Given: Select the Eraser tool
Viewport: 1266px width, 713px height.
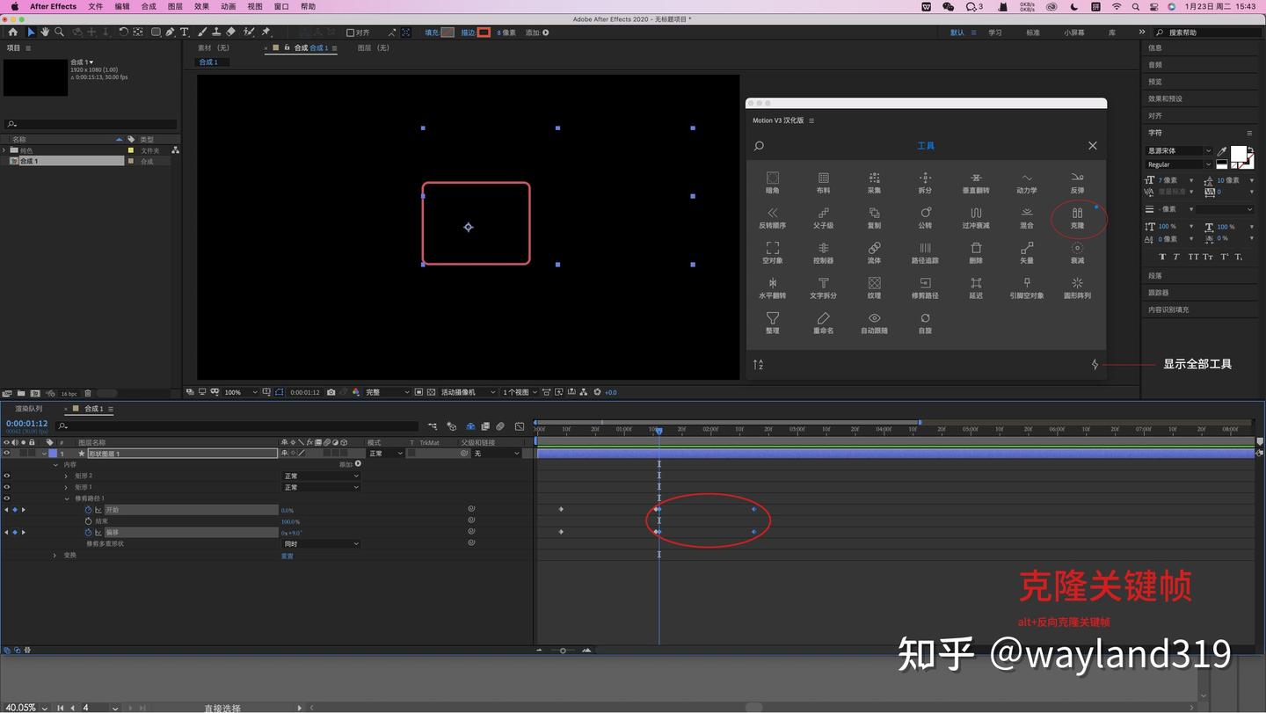Looking at the screenshot, I should pyautogui.click(x=231, y=32).
